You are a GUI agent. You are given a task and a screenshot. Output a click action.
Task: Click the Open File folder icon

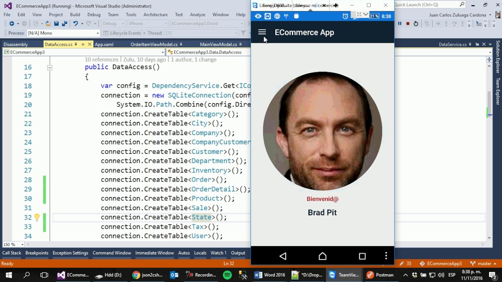(48, 23)
